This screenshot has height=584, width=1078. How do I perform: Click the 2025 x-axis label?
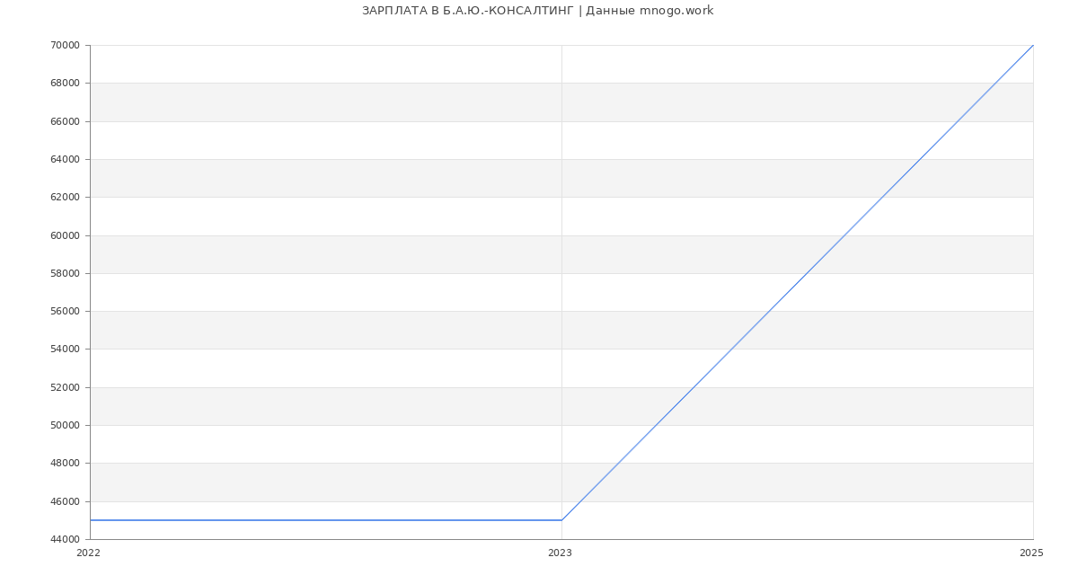[1031, 553]
